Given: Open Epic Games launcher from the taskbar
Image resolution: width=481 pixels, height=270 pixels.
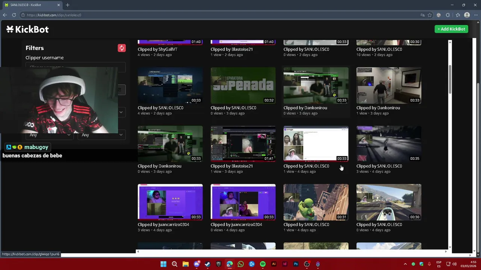Looking at the screenshot, I should (x=219, y=264).
